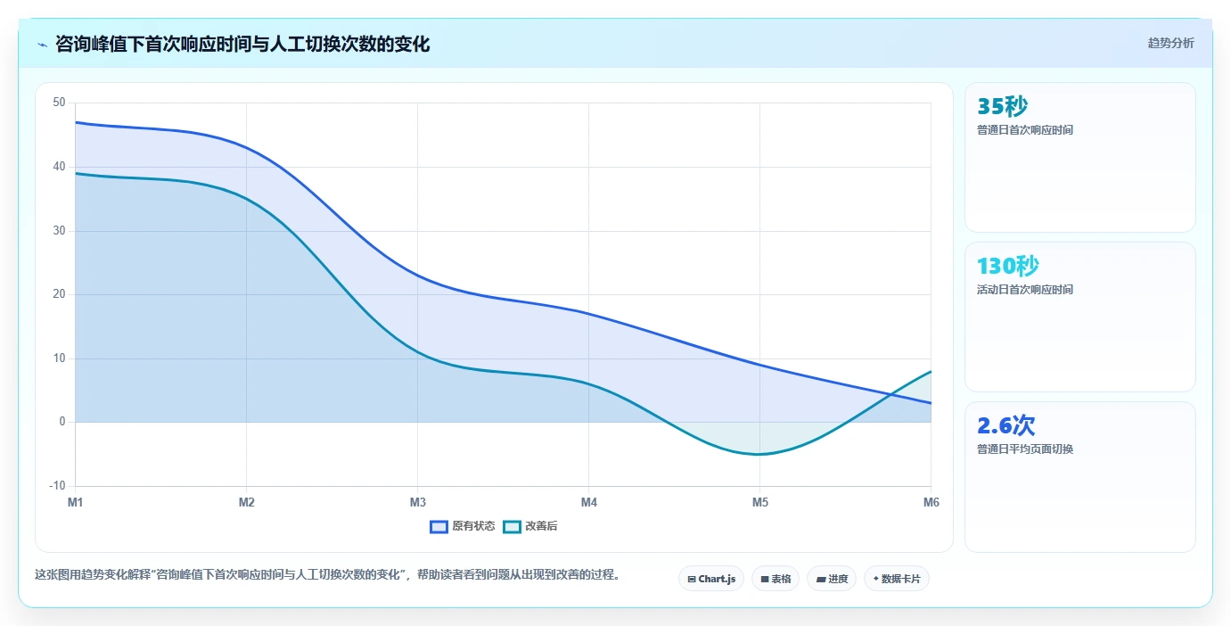Click the 20 y-axis label
The height and width of the screenshot is (626, 1231).
click(59, 294)
